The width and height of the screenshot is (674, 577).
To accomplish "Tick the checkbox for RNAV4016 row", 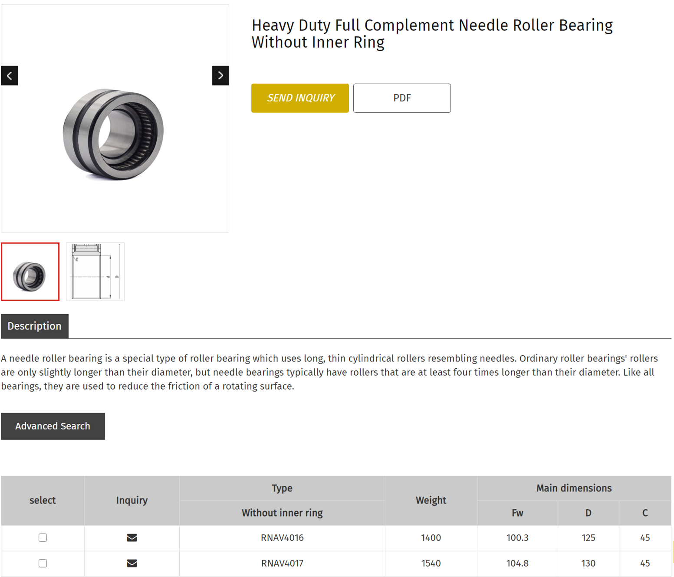I will (x=43, y=538).
